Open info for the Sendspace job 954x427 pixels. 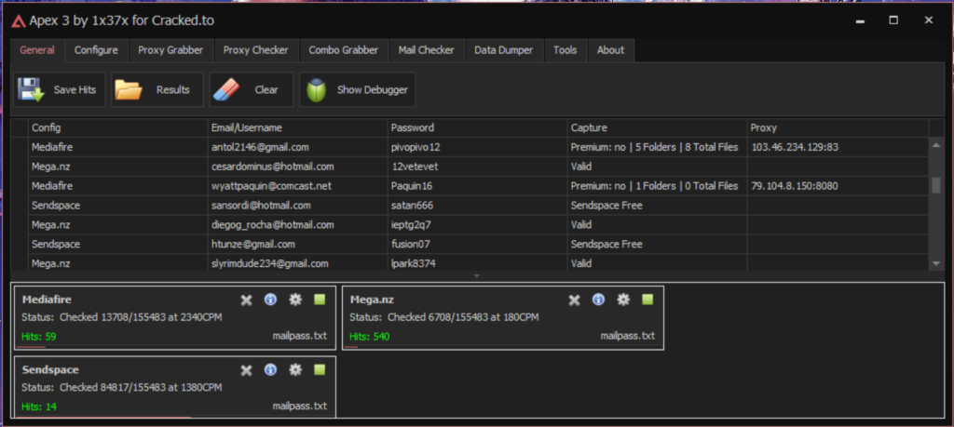(x=271, y=370)
